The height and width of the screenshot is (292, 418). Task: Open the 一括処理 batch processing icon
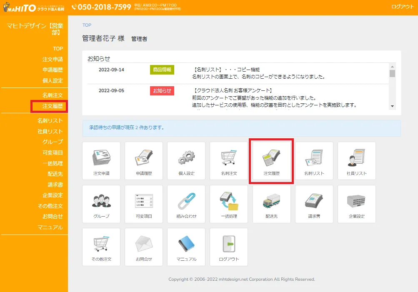pyautogui.click(x=228, y=204)
